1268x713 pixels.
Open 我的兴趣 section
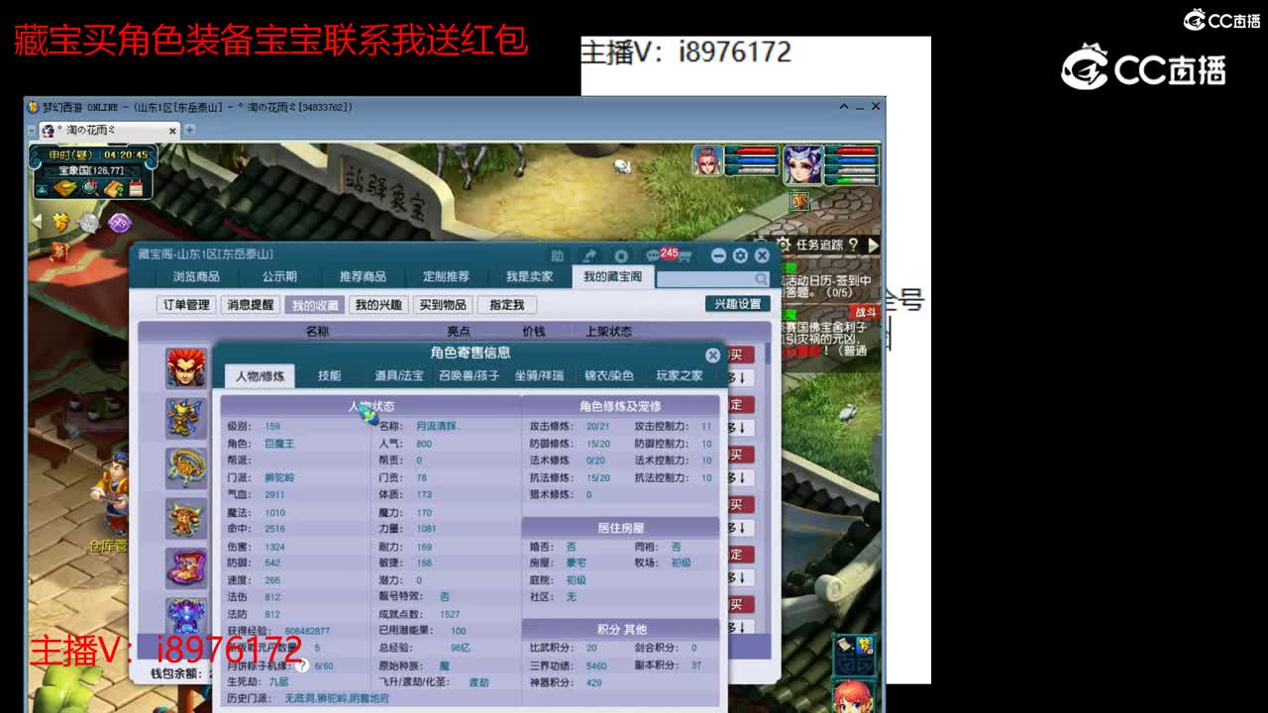[x=378, y=305]
